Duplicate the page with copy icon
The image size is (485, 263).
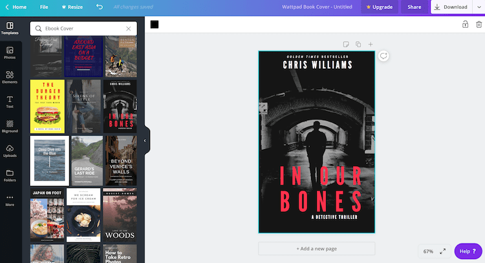click(x=358, y=44)
